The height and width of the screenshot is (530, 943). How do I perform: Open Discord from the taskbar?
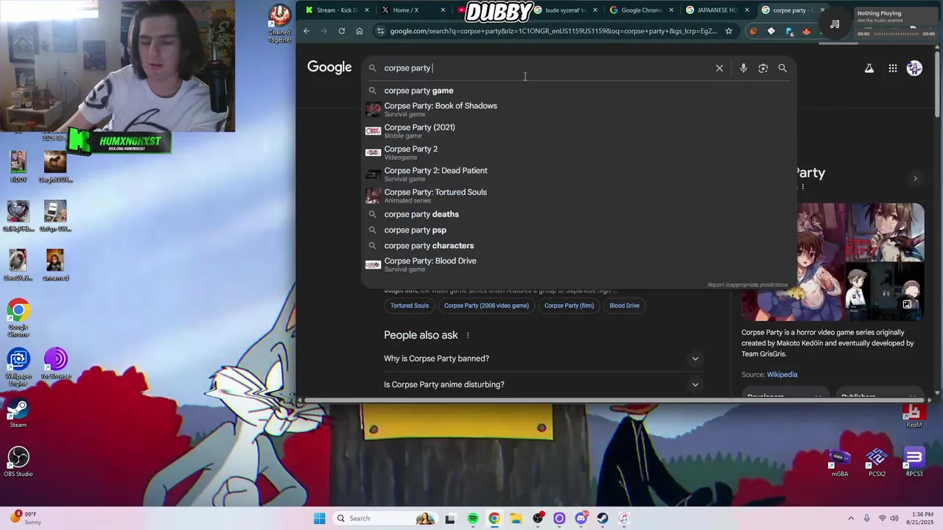tap(581, 518)
